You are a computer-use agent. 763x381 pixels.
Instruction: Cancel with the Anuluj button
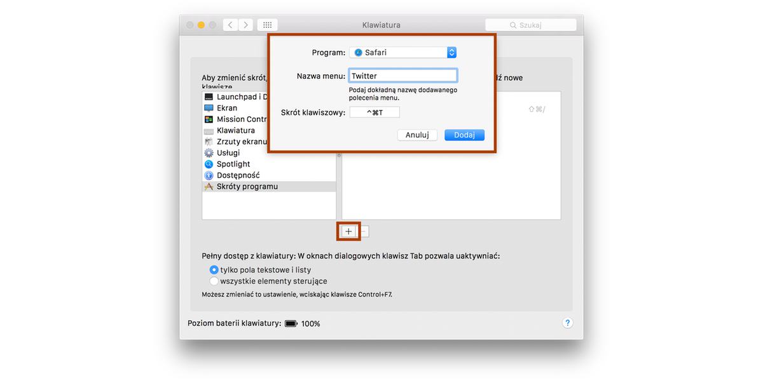(417, 135)
